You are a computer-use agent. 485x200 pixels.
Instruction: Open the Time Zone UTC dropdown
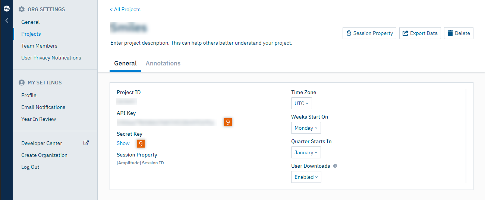coord(301,103)
